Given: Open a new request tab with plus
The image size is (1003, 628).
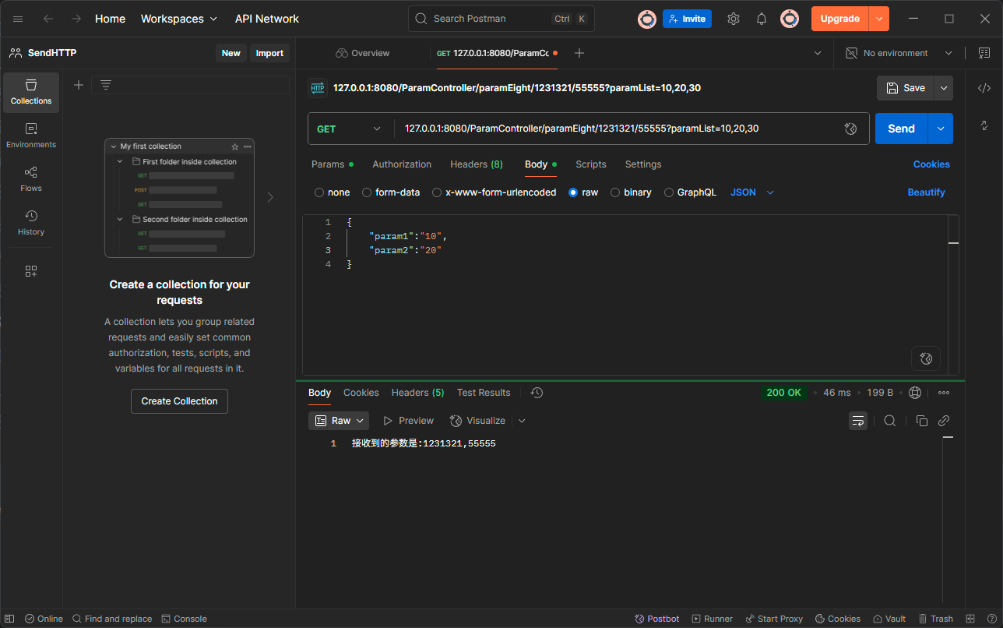Looking at the screenshot, I should tap(579, 53).
